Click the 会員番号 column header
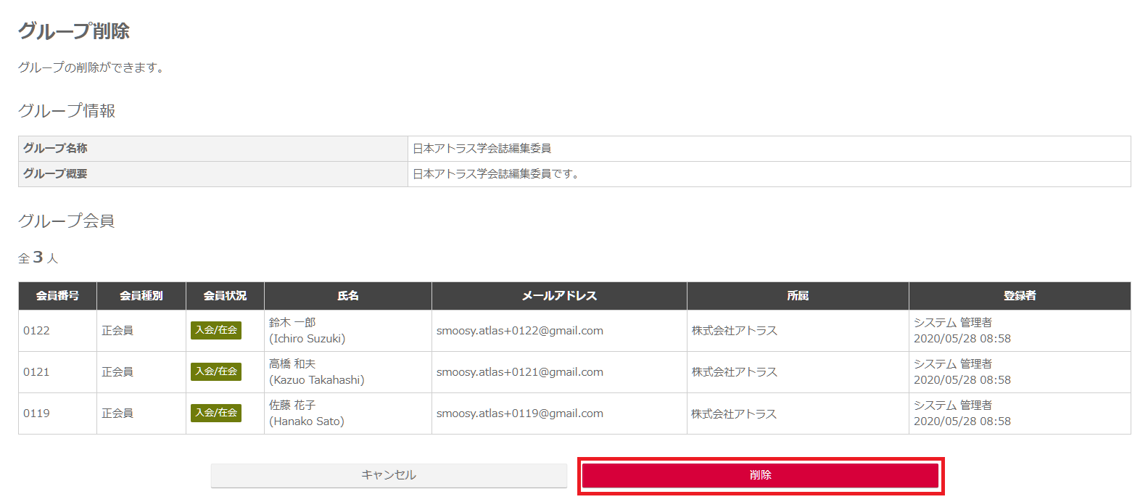Image resolution: width=1148 pixels, height=502 pixels. pyautogui.click(x=57, y=296)
